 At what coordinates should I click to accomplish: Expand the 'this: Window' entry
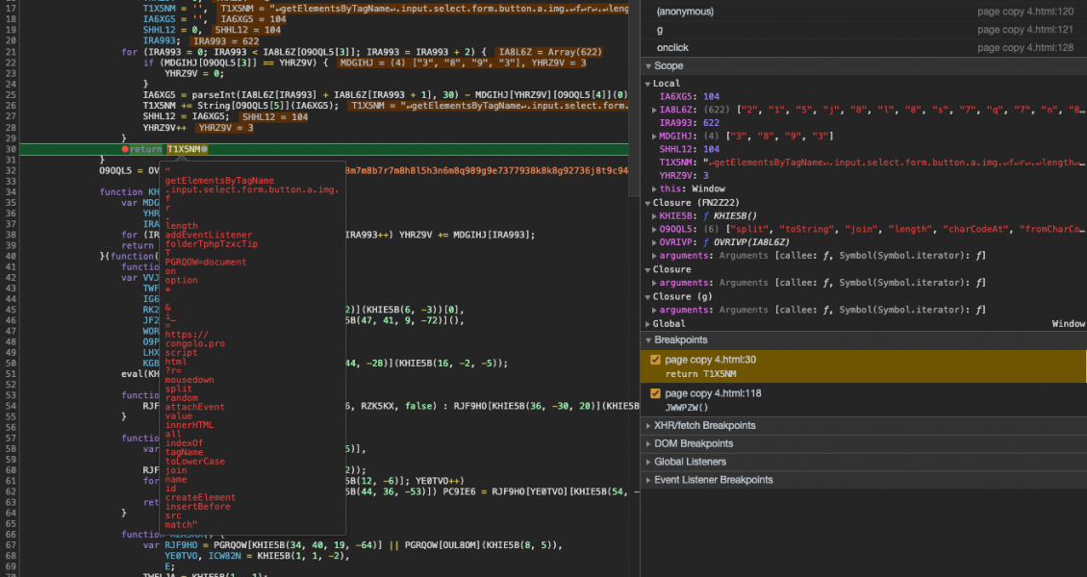pyautogui.click(x=654, y=188)
